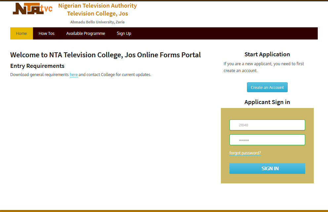Viewport: 328px width, 212px height.
Task: Click the 'Television College, Jos' header text
Action: coord(98,13)
